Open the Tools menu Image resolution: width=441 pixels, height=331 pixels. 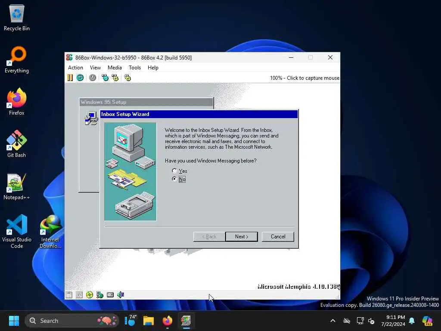135,68
